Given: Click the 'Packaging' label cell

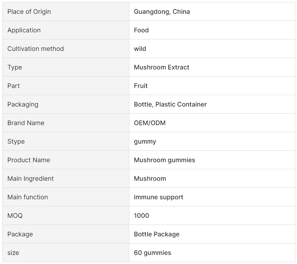Looking at the screenshot, I should click(x=66, y=104).
